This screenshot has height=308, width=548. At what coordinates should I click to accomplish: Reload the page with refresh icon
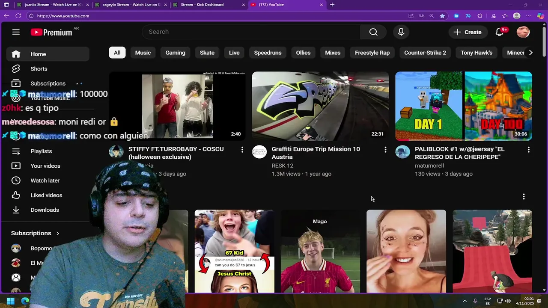tap(18, 16)
